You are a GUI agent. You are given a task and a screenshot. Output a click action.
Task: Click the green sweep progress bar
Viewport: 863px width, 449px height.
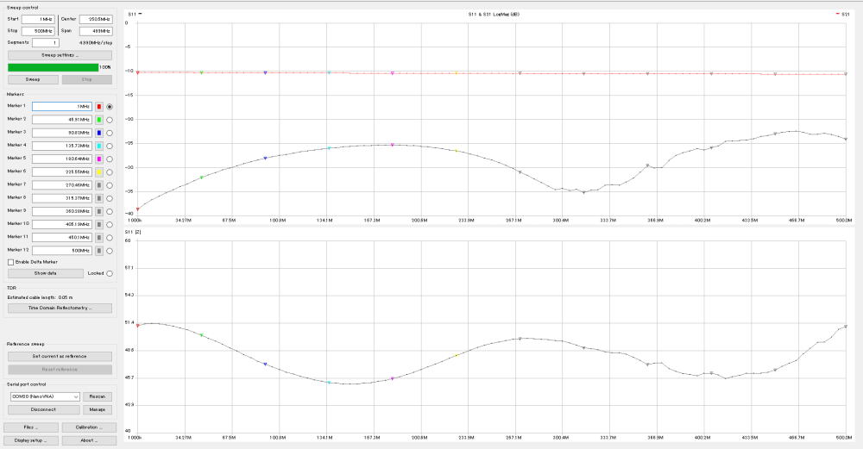(x=53, y=67)
